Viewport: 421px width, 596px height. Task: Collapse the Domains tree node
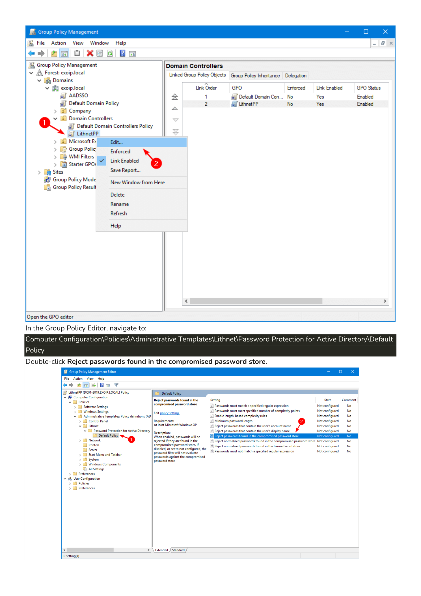click(x=39, y=80)
